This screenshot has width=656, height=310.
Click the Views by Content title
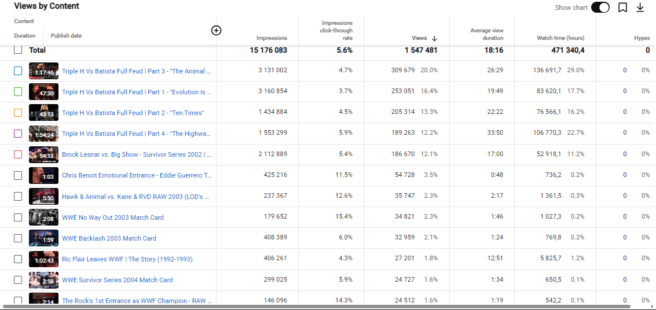pyautogui.click(x=46, y=6)
